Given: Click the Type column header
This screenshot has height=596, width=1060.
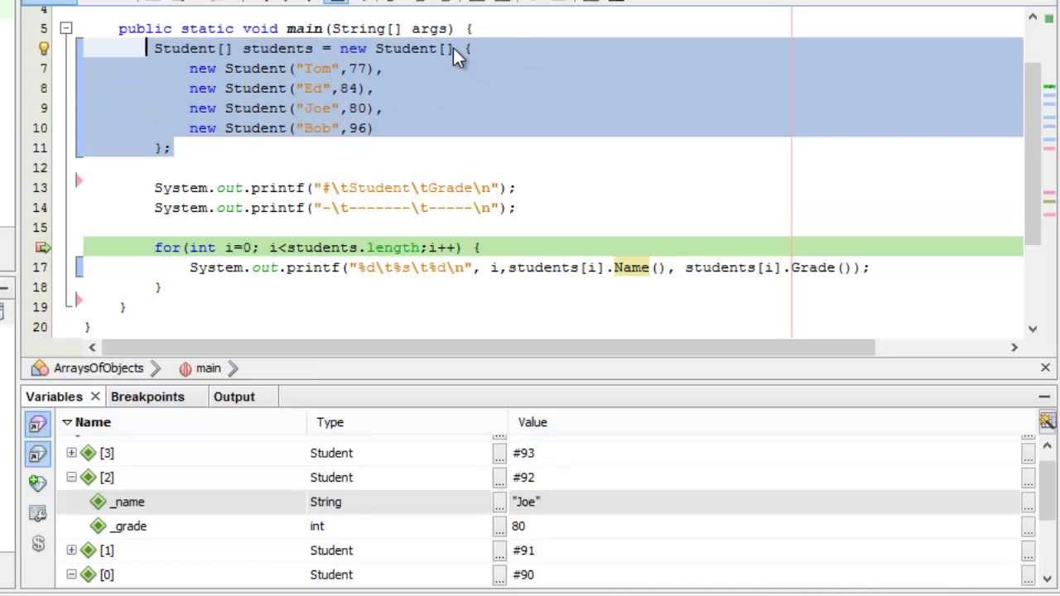Looking at the screenshot, I should click(407, 422).
